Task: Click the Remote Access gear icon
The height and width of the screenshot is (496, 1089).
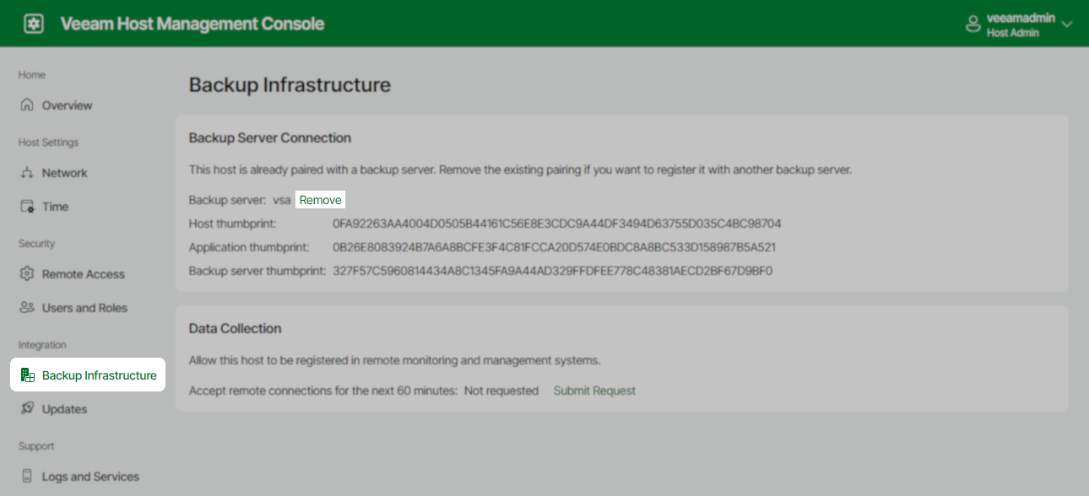Action: [28, 273]
